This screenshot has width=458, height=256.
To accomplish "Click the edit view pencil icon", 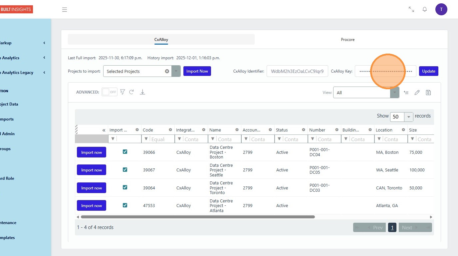I will click(417, 93).
